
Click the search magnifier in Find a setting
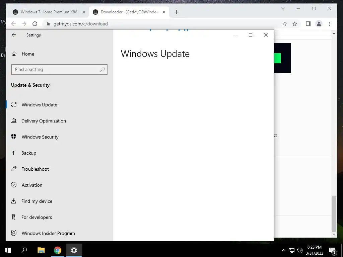pos(102,70)
